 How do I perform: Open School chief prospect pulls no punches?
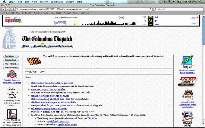(52, 83)
